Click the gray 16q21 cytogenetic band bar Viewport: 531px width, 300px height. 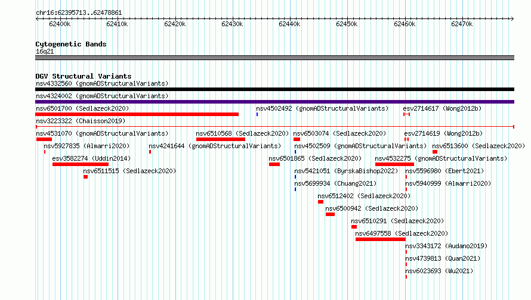(274, 58)
